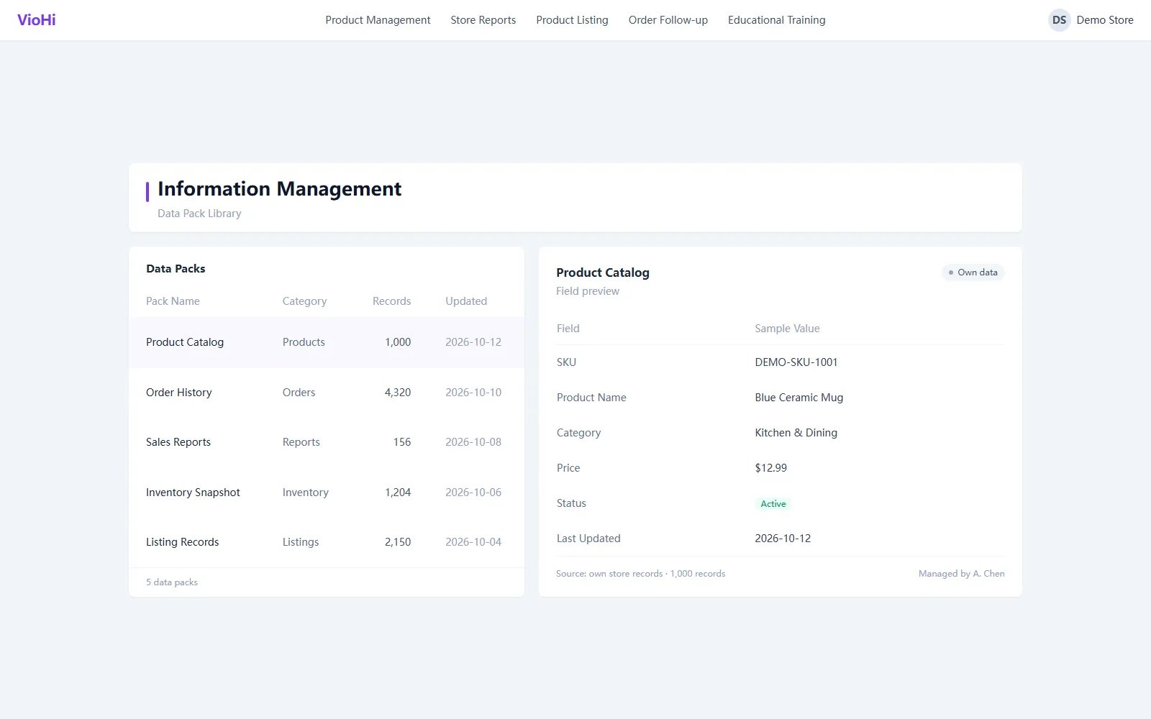
Task: Open Order Follow-up from the top nav
Action: (x=668, y=20)
